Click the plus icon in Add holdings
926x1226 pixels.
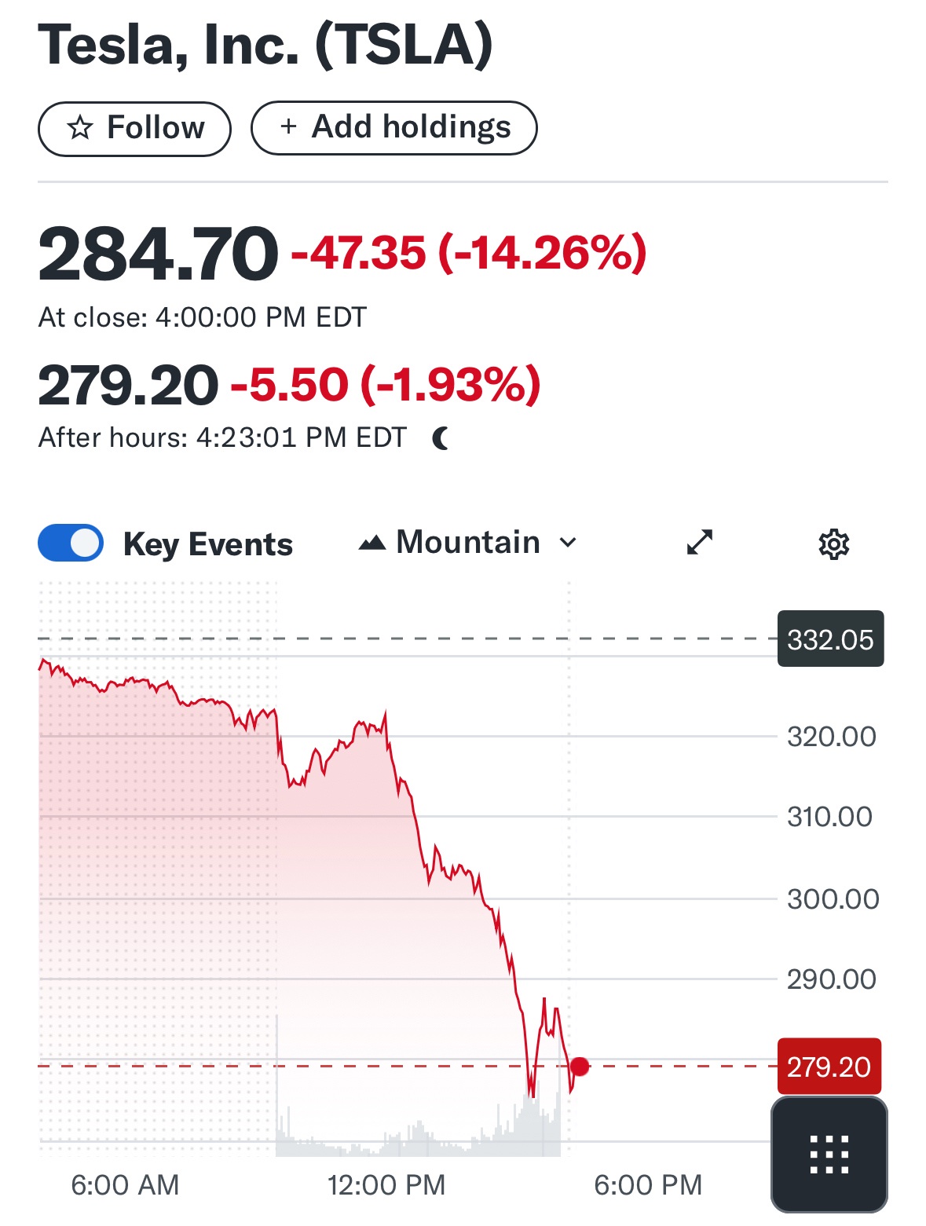(x=288, y=126)
